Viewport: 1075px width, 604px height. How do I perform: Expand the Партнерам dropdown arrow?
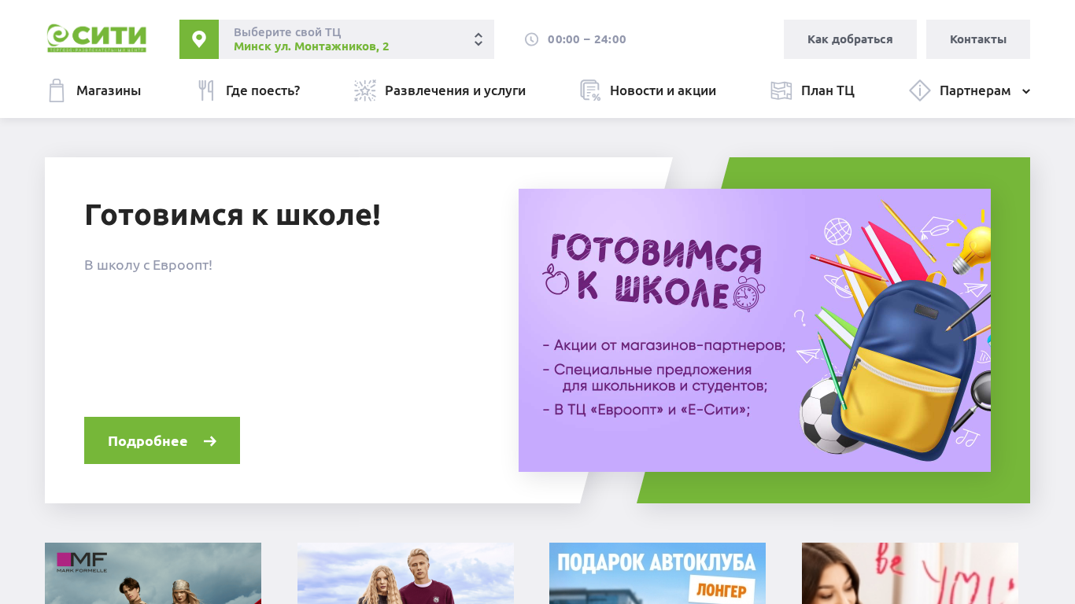[1026, 91]
